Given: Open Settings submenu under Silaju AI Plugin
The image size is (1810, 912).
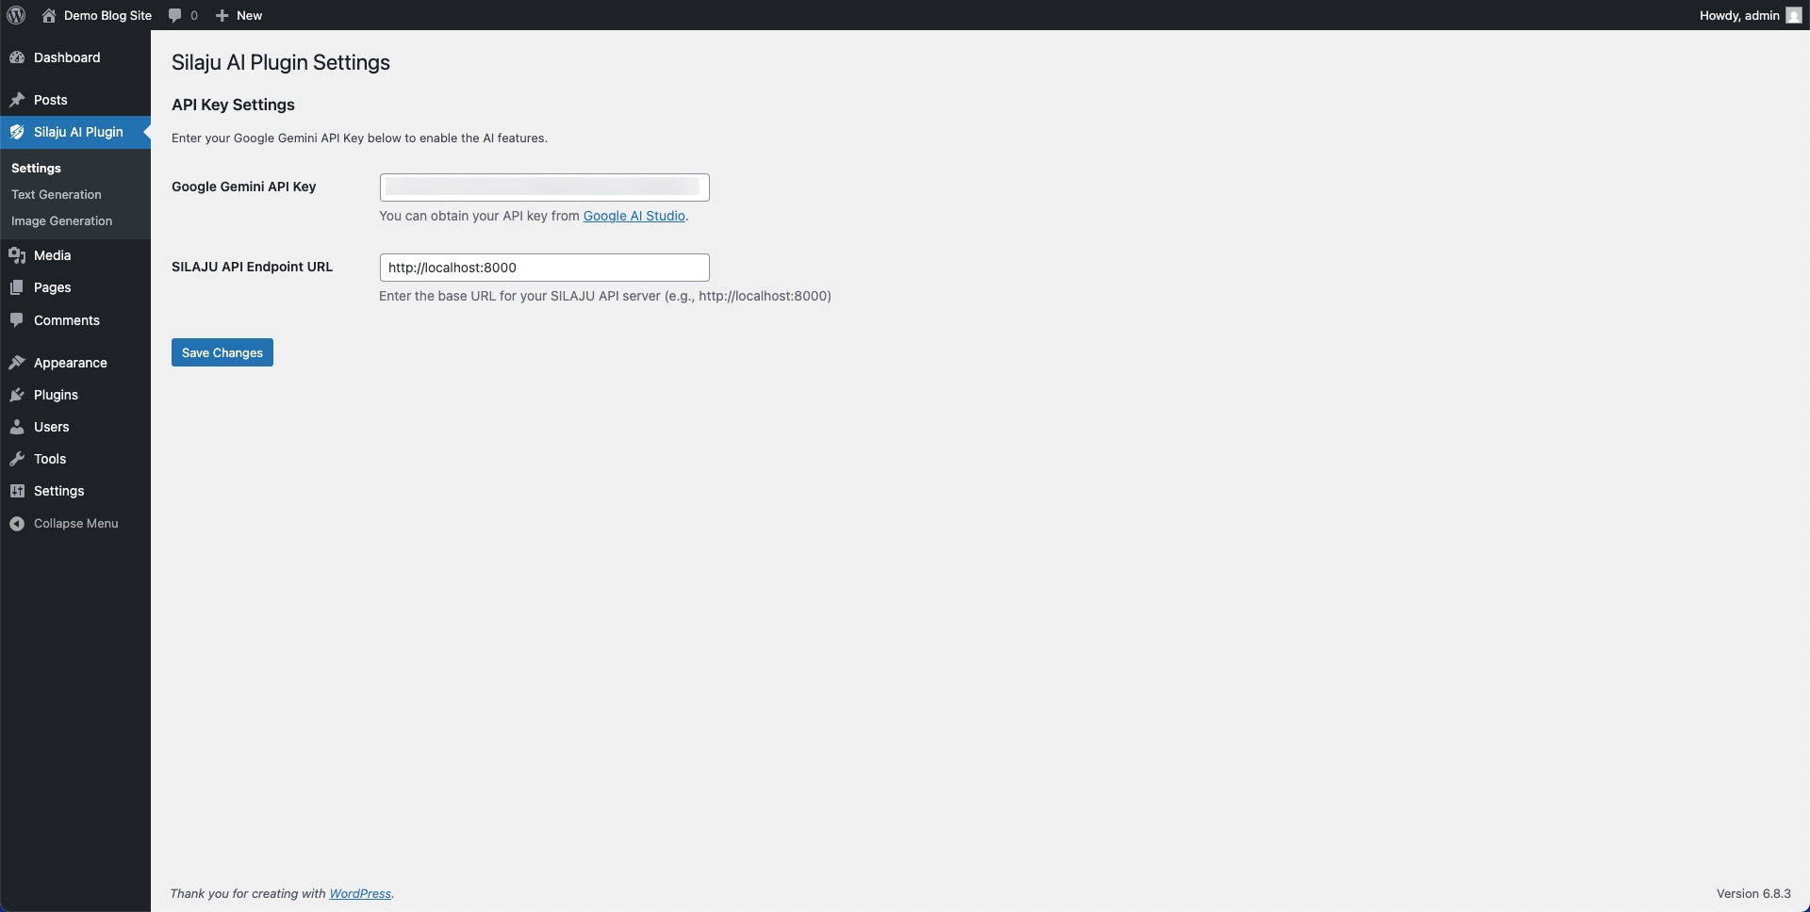Looking at the screenshot, I should click(x=36, y=168).
